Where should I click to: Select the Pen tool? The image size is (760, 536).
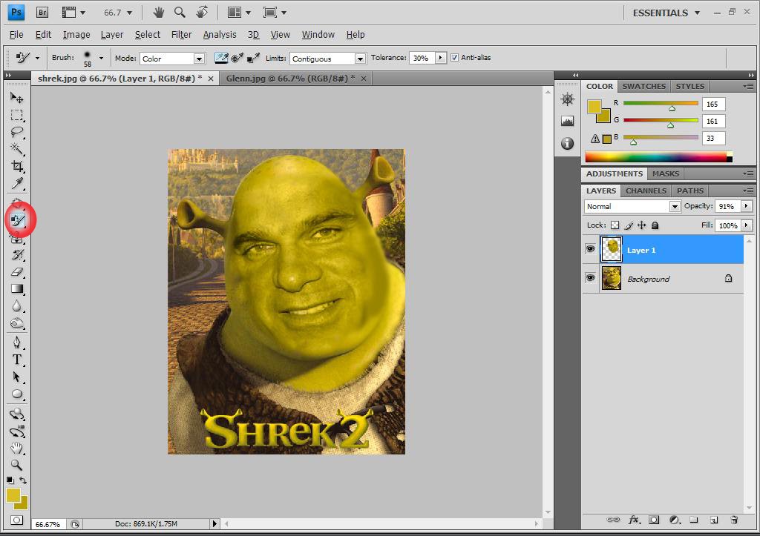coord(17,343)
